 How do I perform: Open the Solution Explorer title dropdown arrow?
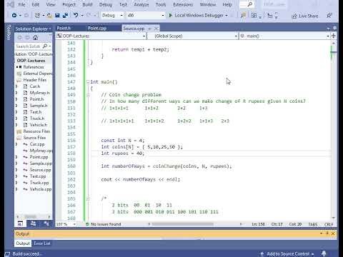pyautogui.click(x=50, y=29)
